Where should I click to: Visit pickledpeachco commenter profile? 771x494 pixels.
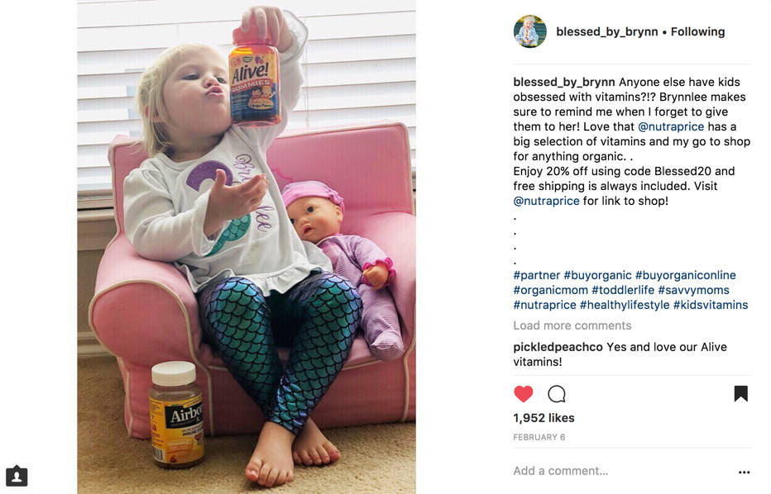558,347
